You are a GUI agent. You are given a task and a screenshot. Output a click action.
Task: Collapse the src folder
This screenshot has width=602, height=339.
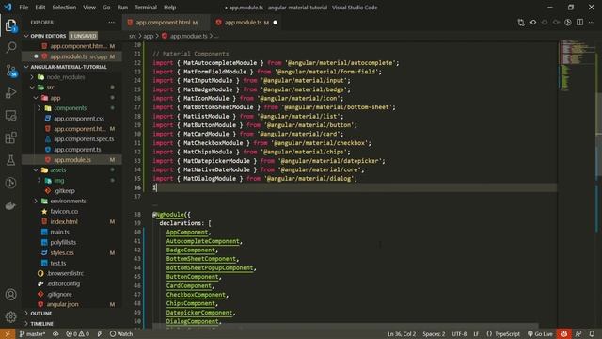[x=50, y=88]
